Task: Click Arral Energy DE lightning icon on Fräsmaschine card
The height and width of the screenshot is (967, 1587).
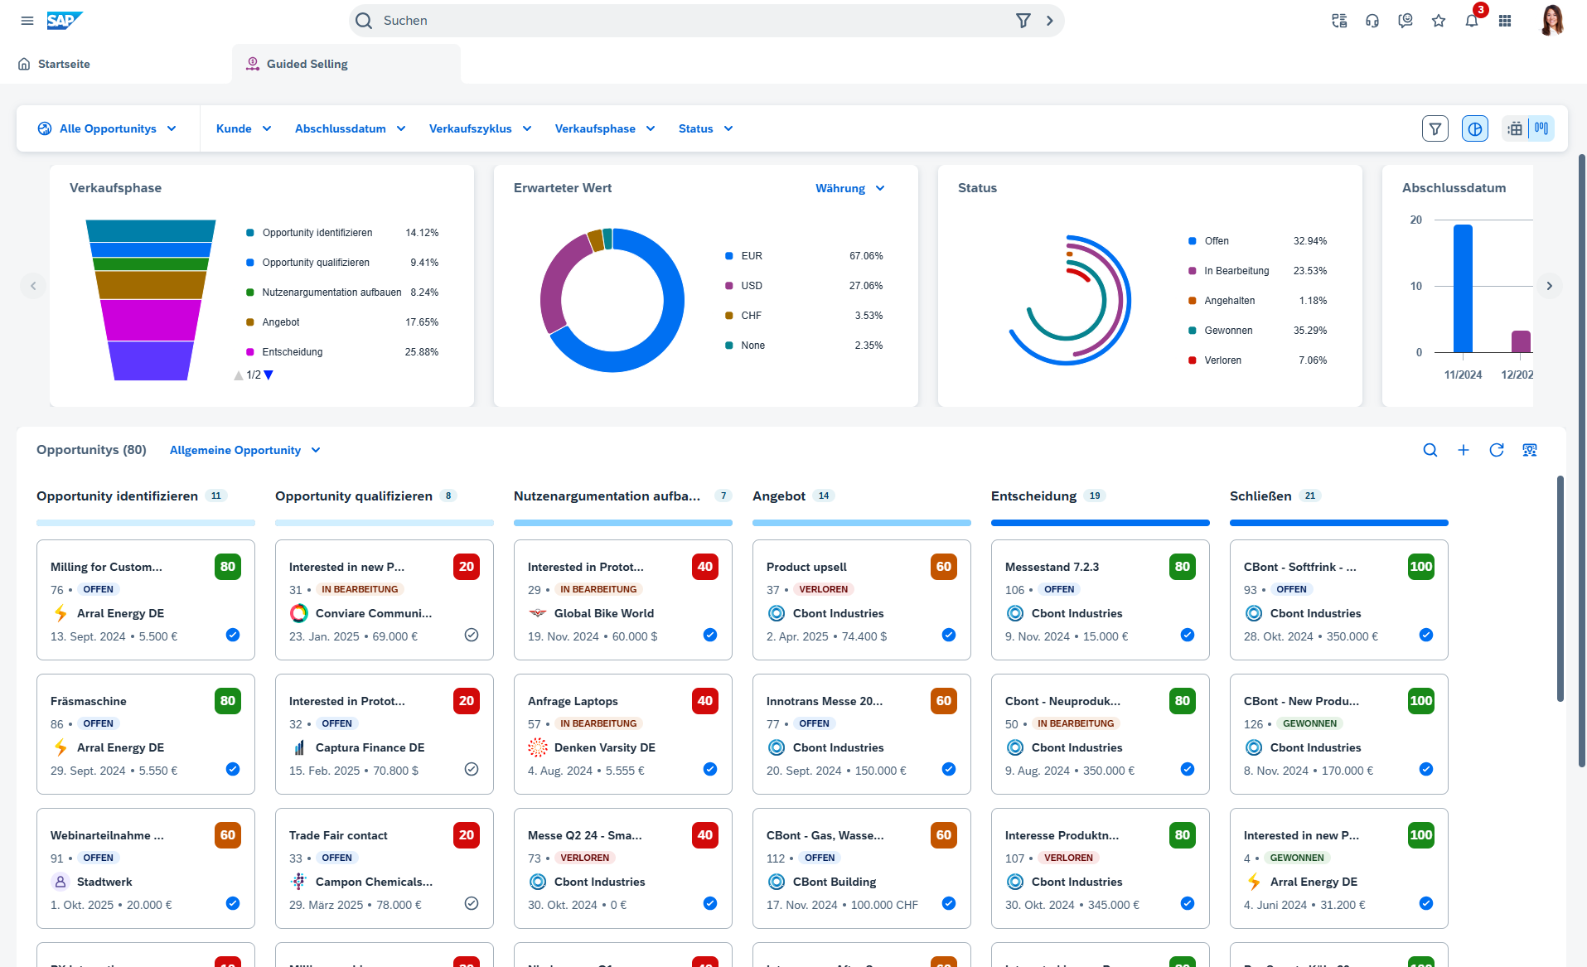Action: pos(60,747)
